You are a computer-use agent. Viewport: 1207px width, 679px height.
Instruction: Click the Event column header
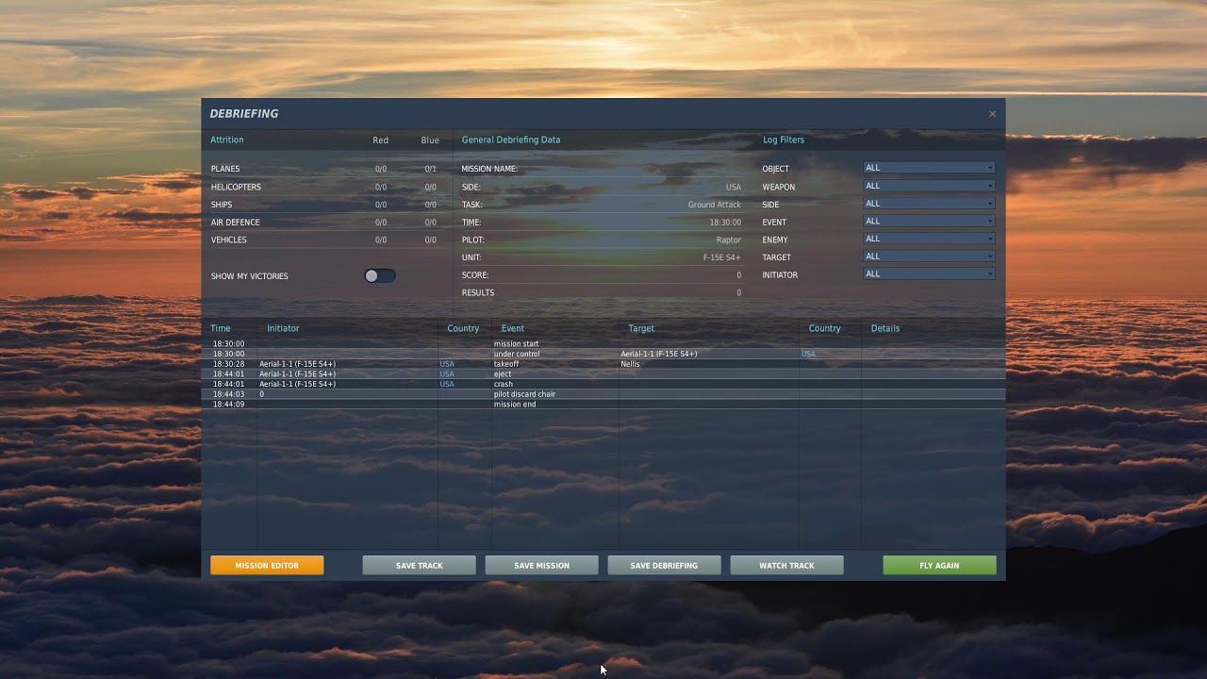point(512,328)
